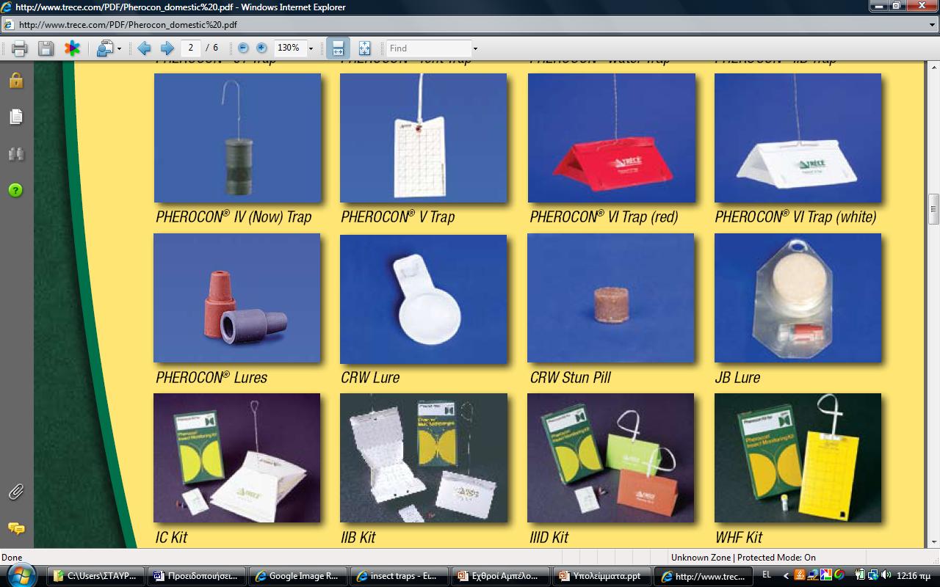Open the comments speech bubble panel icon
This screenshot has height=587, width=940.
point(16,528)
